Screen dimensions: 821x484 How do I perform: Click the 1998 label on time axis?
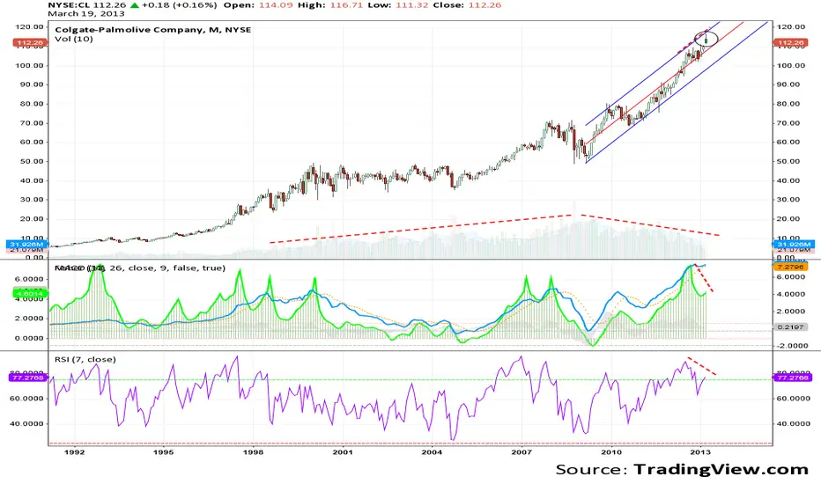(253, 452)
